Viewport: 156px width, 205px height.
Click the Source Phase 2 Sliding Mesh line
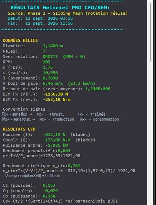pyautogui.click(x=68, y=13)
